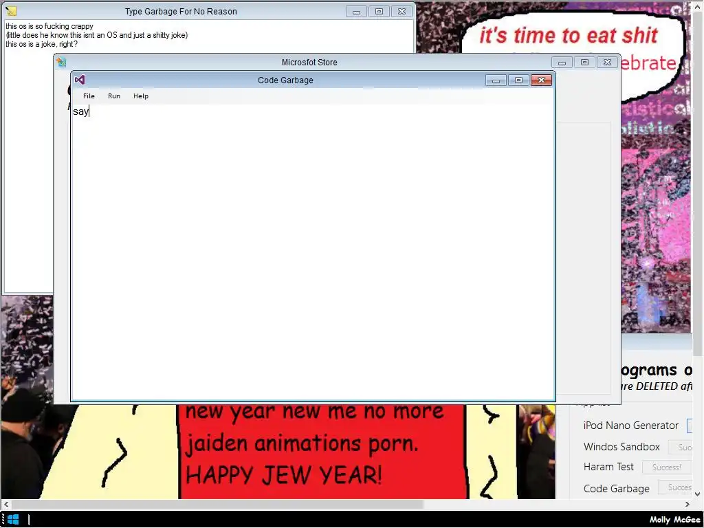Click the Molly McGee user name on taskbar
Viewport: 704px width, 528px height.
(675, 520)
